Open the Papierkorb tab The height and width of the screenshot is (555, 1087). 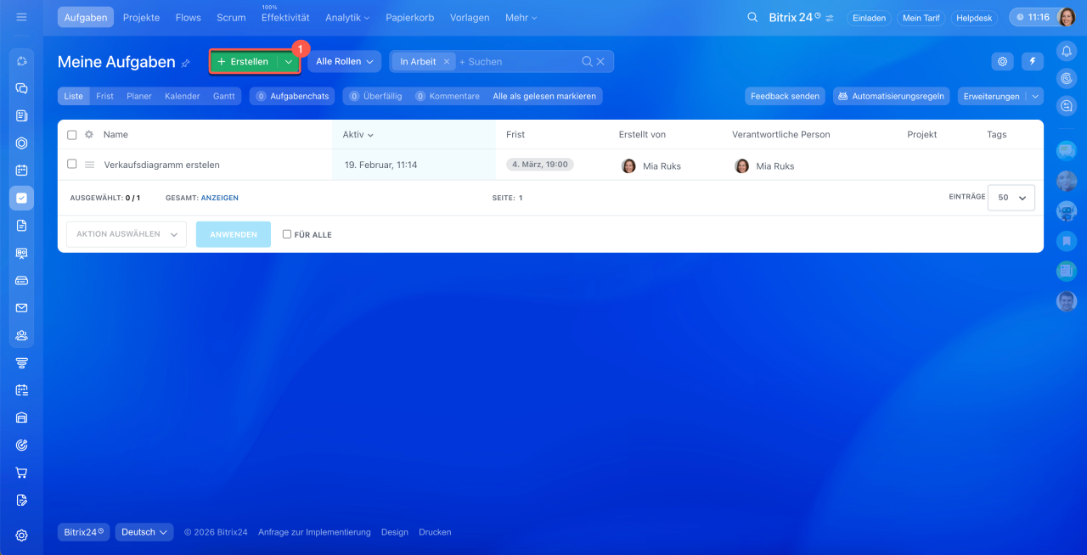tap(412, 17)
